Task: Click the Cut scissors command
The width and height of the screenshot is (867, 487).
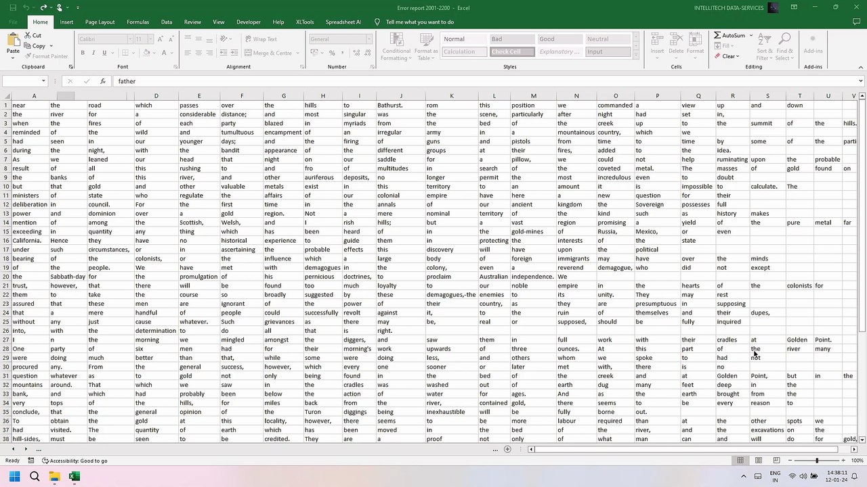Action: [x=33, y=35]
